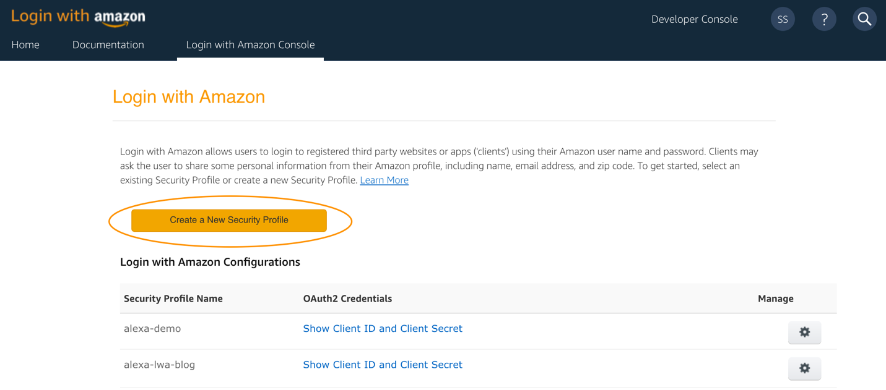Select the alexa-demo profile name text
This screenshot has width=886, height=390.
click(x=152, y=328)
